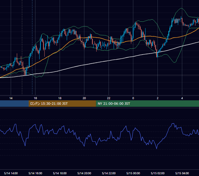Click the blue session bar before ロンドン
The height and width of the screenshot is (176, 199).
pos(14,104)
